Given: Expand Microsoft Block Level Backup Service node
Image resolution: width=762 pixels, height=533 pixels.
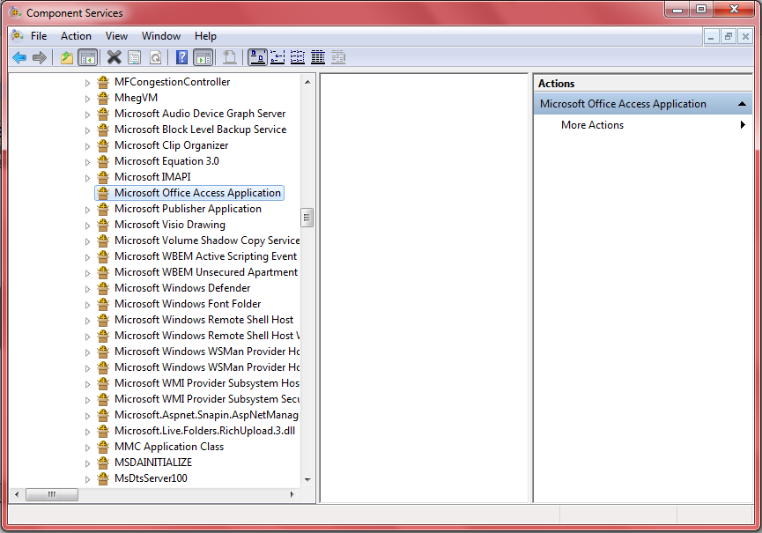Looking at the screenshot, I should [x=87, y=130].
